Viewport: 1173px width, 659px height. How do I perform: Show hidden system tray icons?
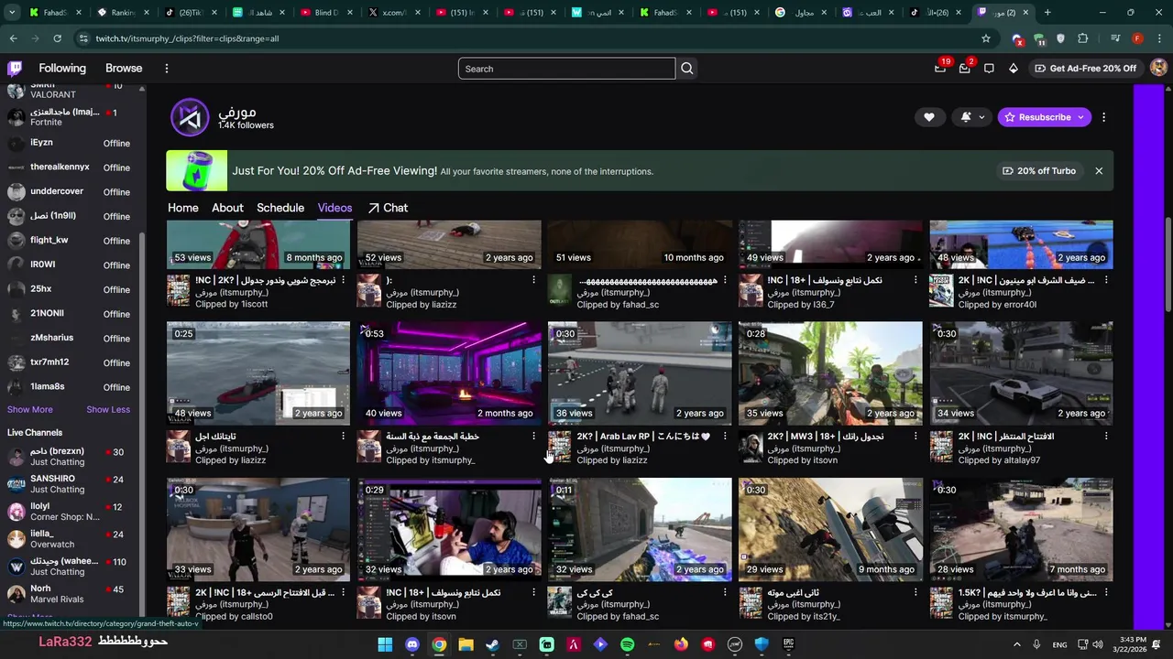coord(1017,644)
